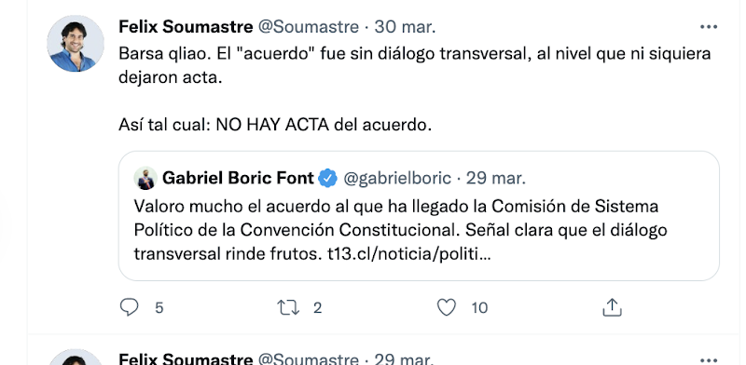
Task: Open the 29 mar. quoted tweet date
Action: click(x=496, y=178)
